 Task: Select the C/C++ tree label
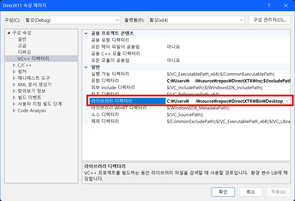(24, 65)
